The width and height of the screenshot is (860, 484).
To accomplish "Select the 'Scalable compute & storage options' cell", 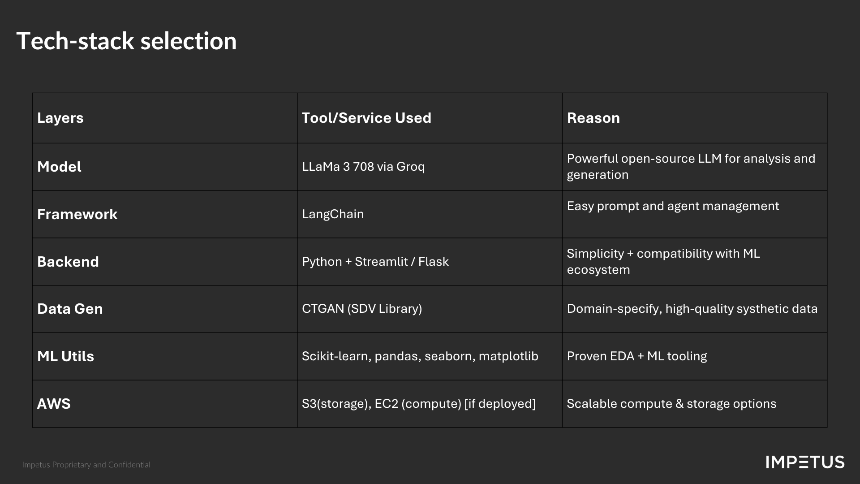I will pos(671,404).
